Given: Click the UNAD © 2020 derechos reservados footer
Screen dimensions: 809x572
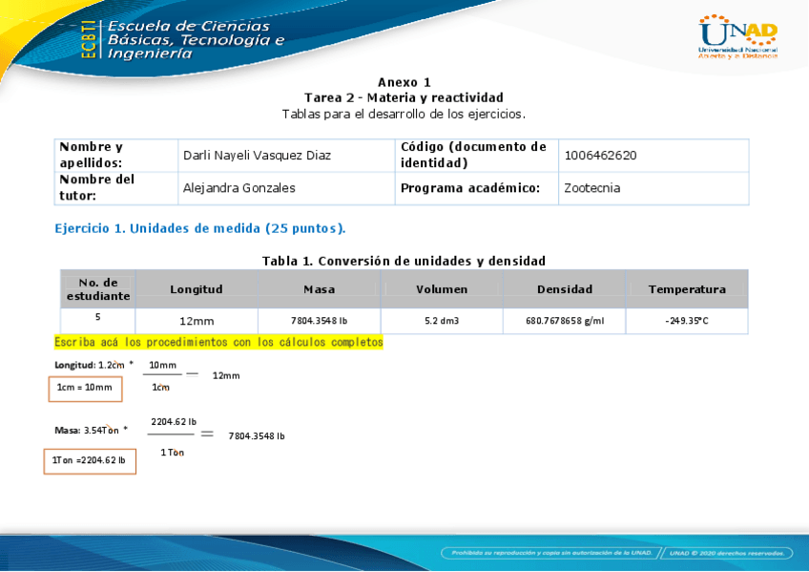Looking at the screenshot, I should [730, 553].
